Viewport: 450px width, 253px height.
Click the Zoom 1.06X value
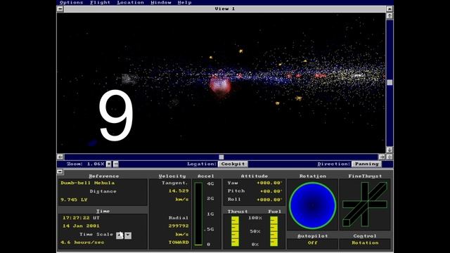click(x=96, y=164)
